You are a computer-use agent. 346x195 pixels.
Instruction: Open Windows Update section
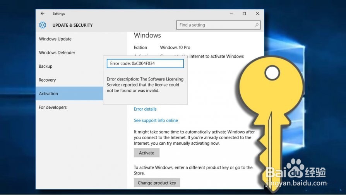pyautogui.click(x=55, y=39)
